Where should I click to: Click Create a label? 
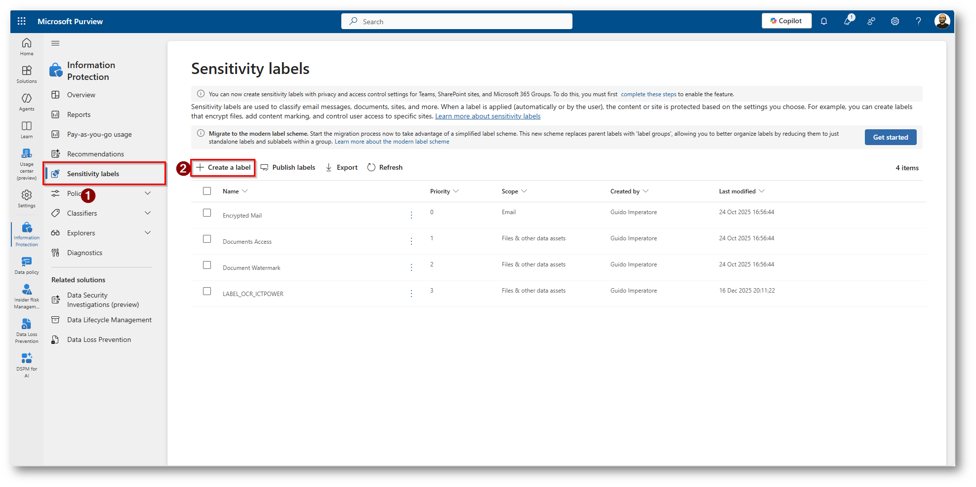click(x=223, y=168)
